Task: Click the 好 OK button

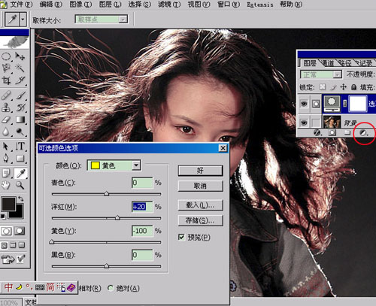Action: (200, 171)
